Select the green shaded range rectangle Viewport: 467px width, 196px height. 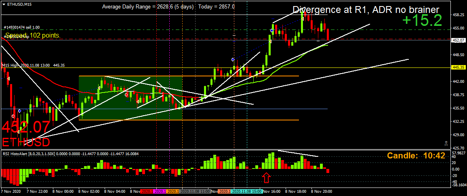click(130, 98)
